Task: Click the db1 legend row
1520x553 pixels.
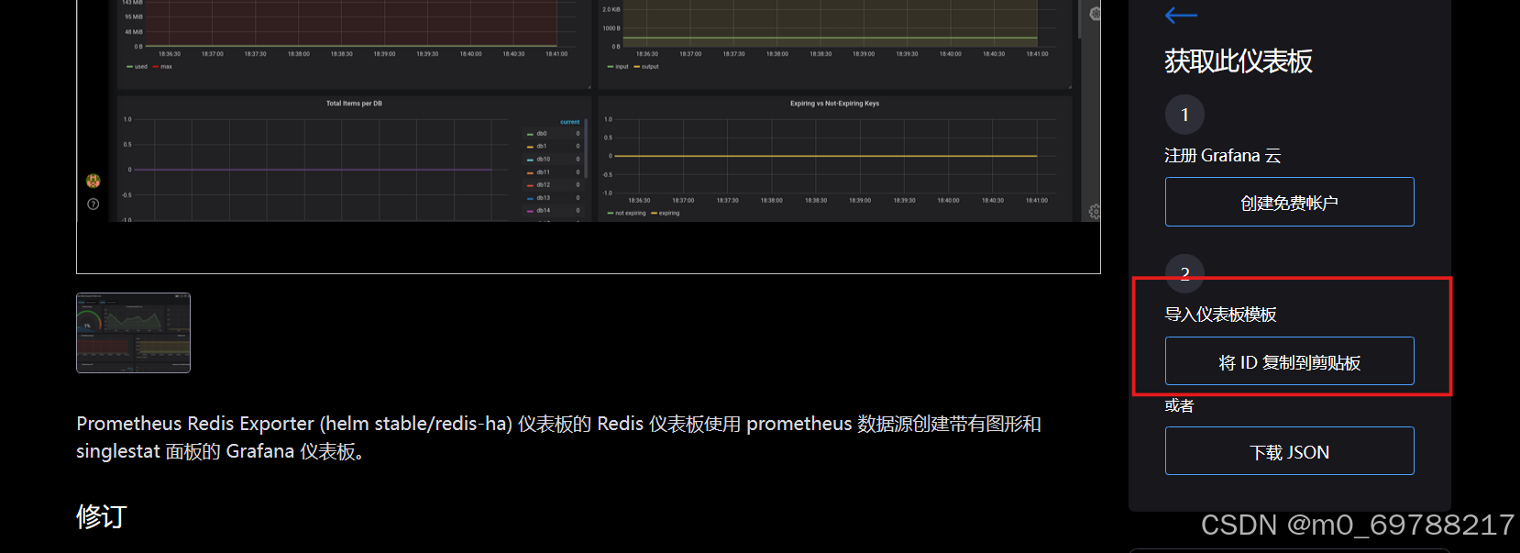Action: [x=553, y=146]
